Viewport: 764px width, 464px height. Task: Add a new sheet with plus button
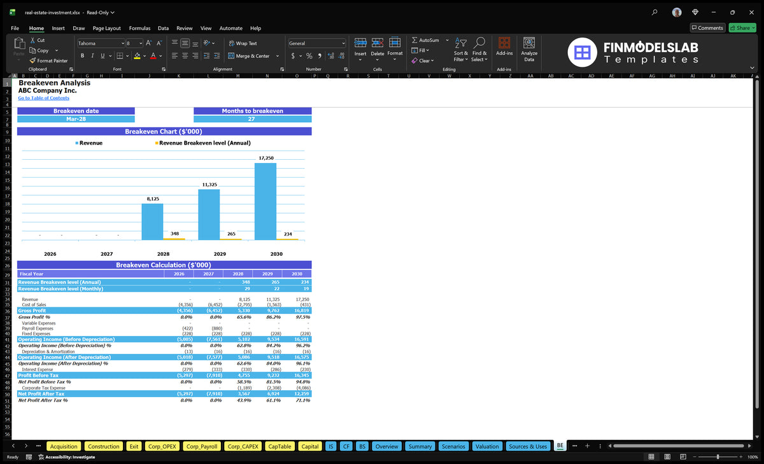coord(588,446)
